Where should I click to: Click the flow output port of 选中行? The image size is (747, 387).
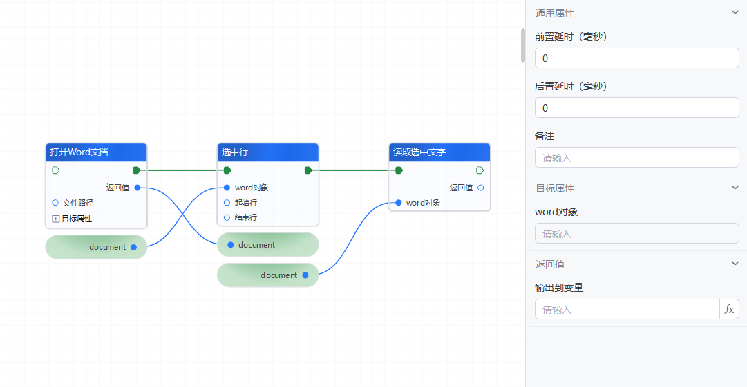(308, 170)
